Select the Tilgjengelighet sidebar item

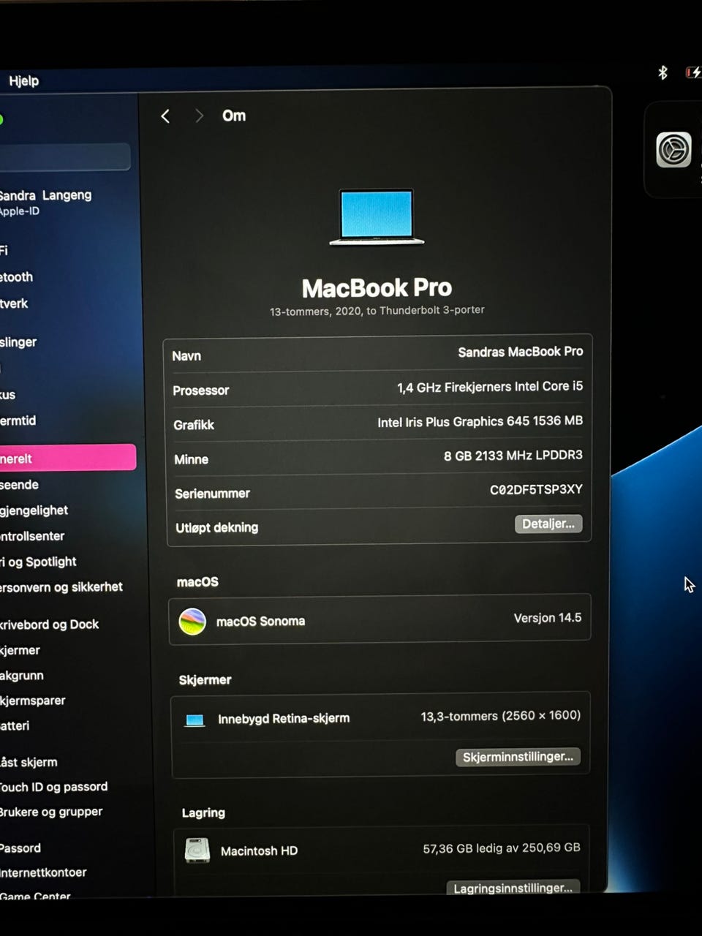point(34,510)
